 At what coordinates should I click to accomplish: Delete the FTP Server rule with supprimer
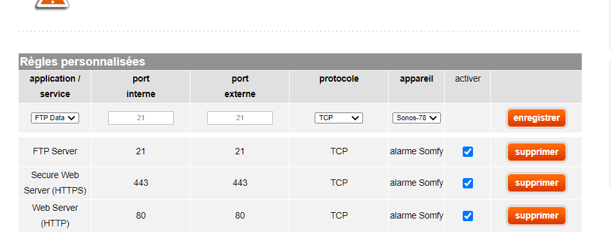coord(536,152)
